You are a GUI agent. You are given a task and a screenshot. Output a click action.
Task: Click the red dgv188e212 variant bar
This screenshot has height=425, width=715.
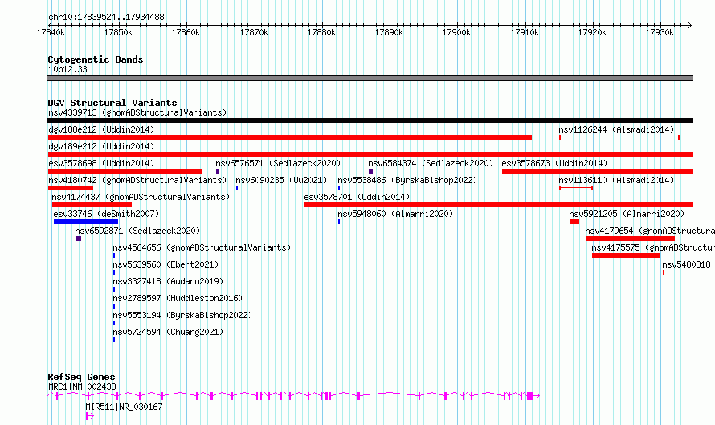[289, 137]
